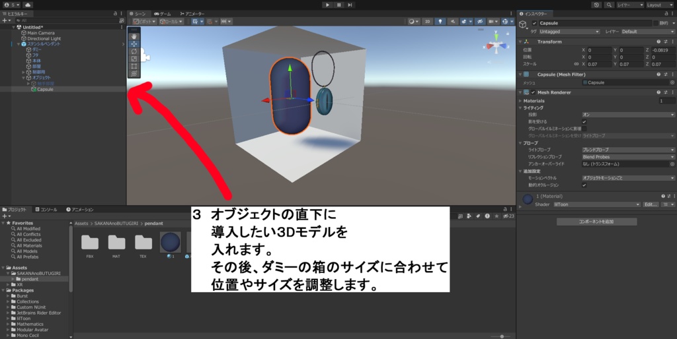Toggle scene audio icon
The image size is (677, 339).
coord(452,21)
